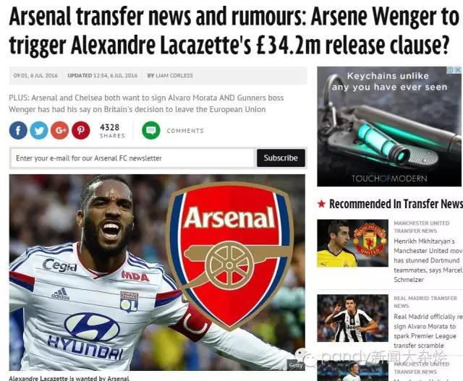This screenshot has height=381, width=463.
Task: Share via Google Plus icon
Action: pyautogui.click(x=59, y=130)
